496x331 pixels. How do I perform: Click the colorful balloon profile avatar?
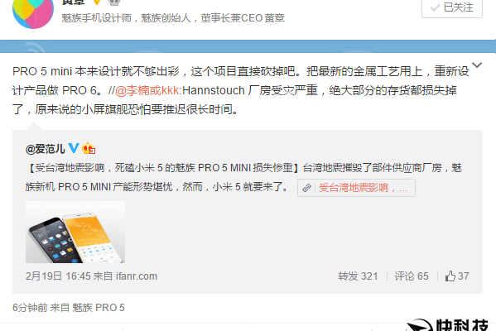(33, 12)
